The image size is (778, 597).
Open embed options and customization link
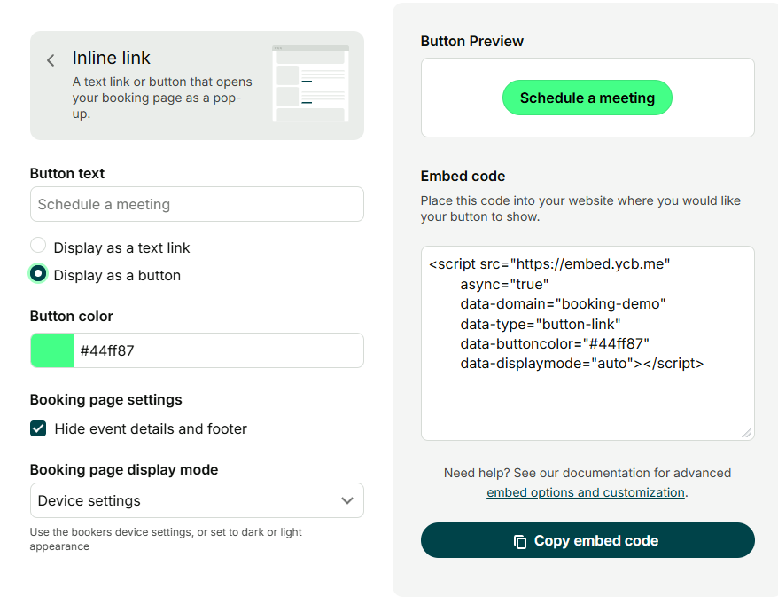pyautogui.click(x=585, y=492)
